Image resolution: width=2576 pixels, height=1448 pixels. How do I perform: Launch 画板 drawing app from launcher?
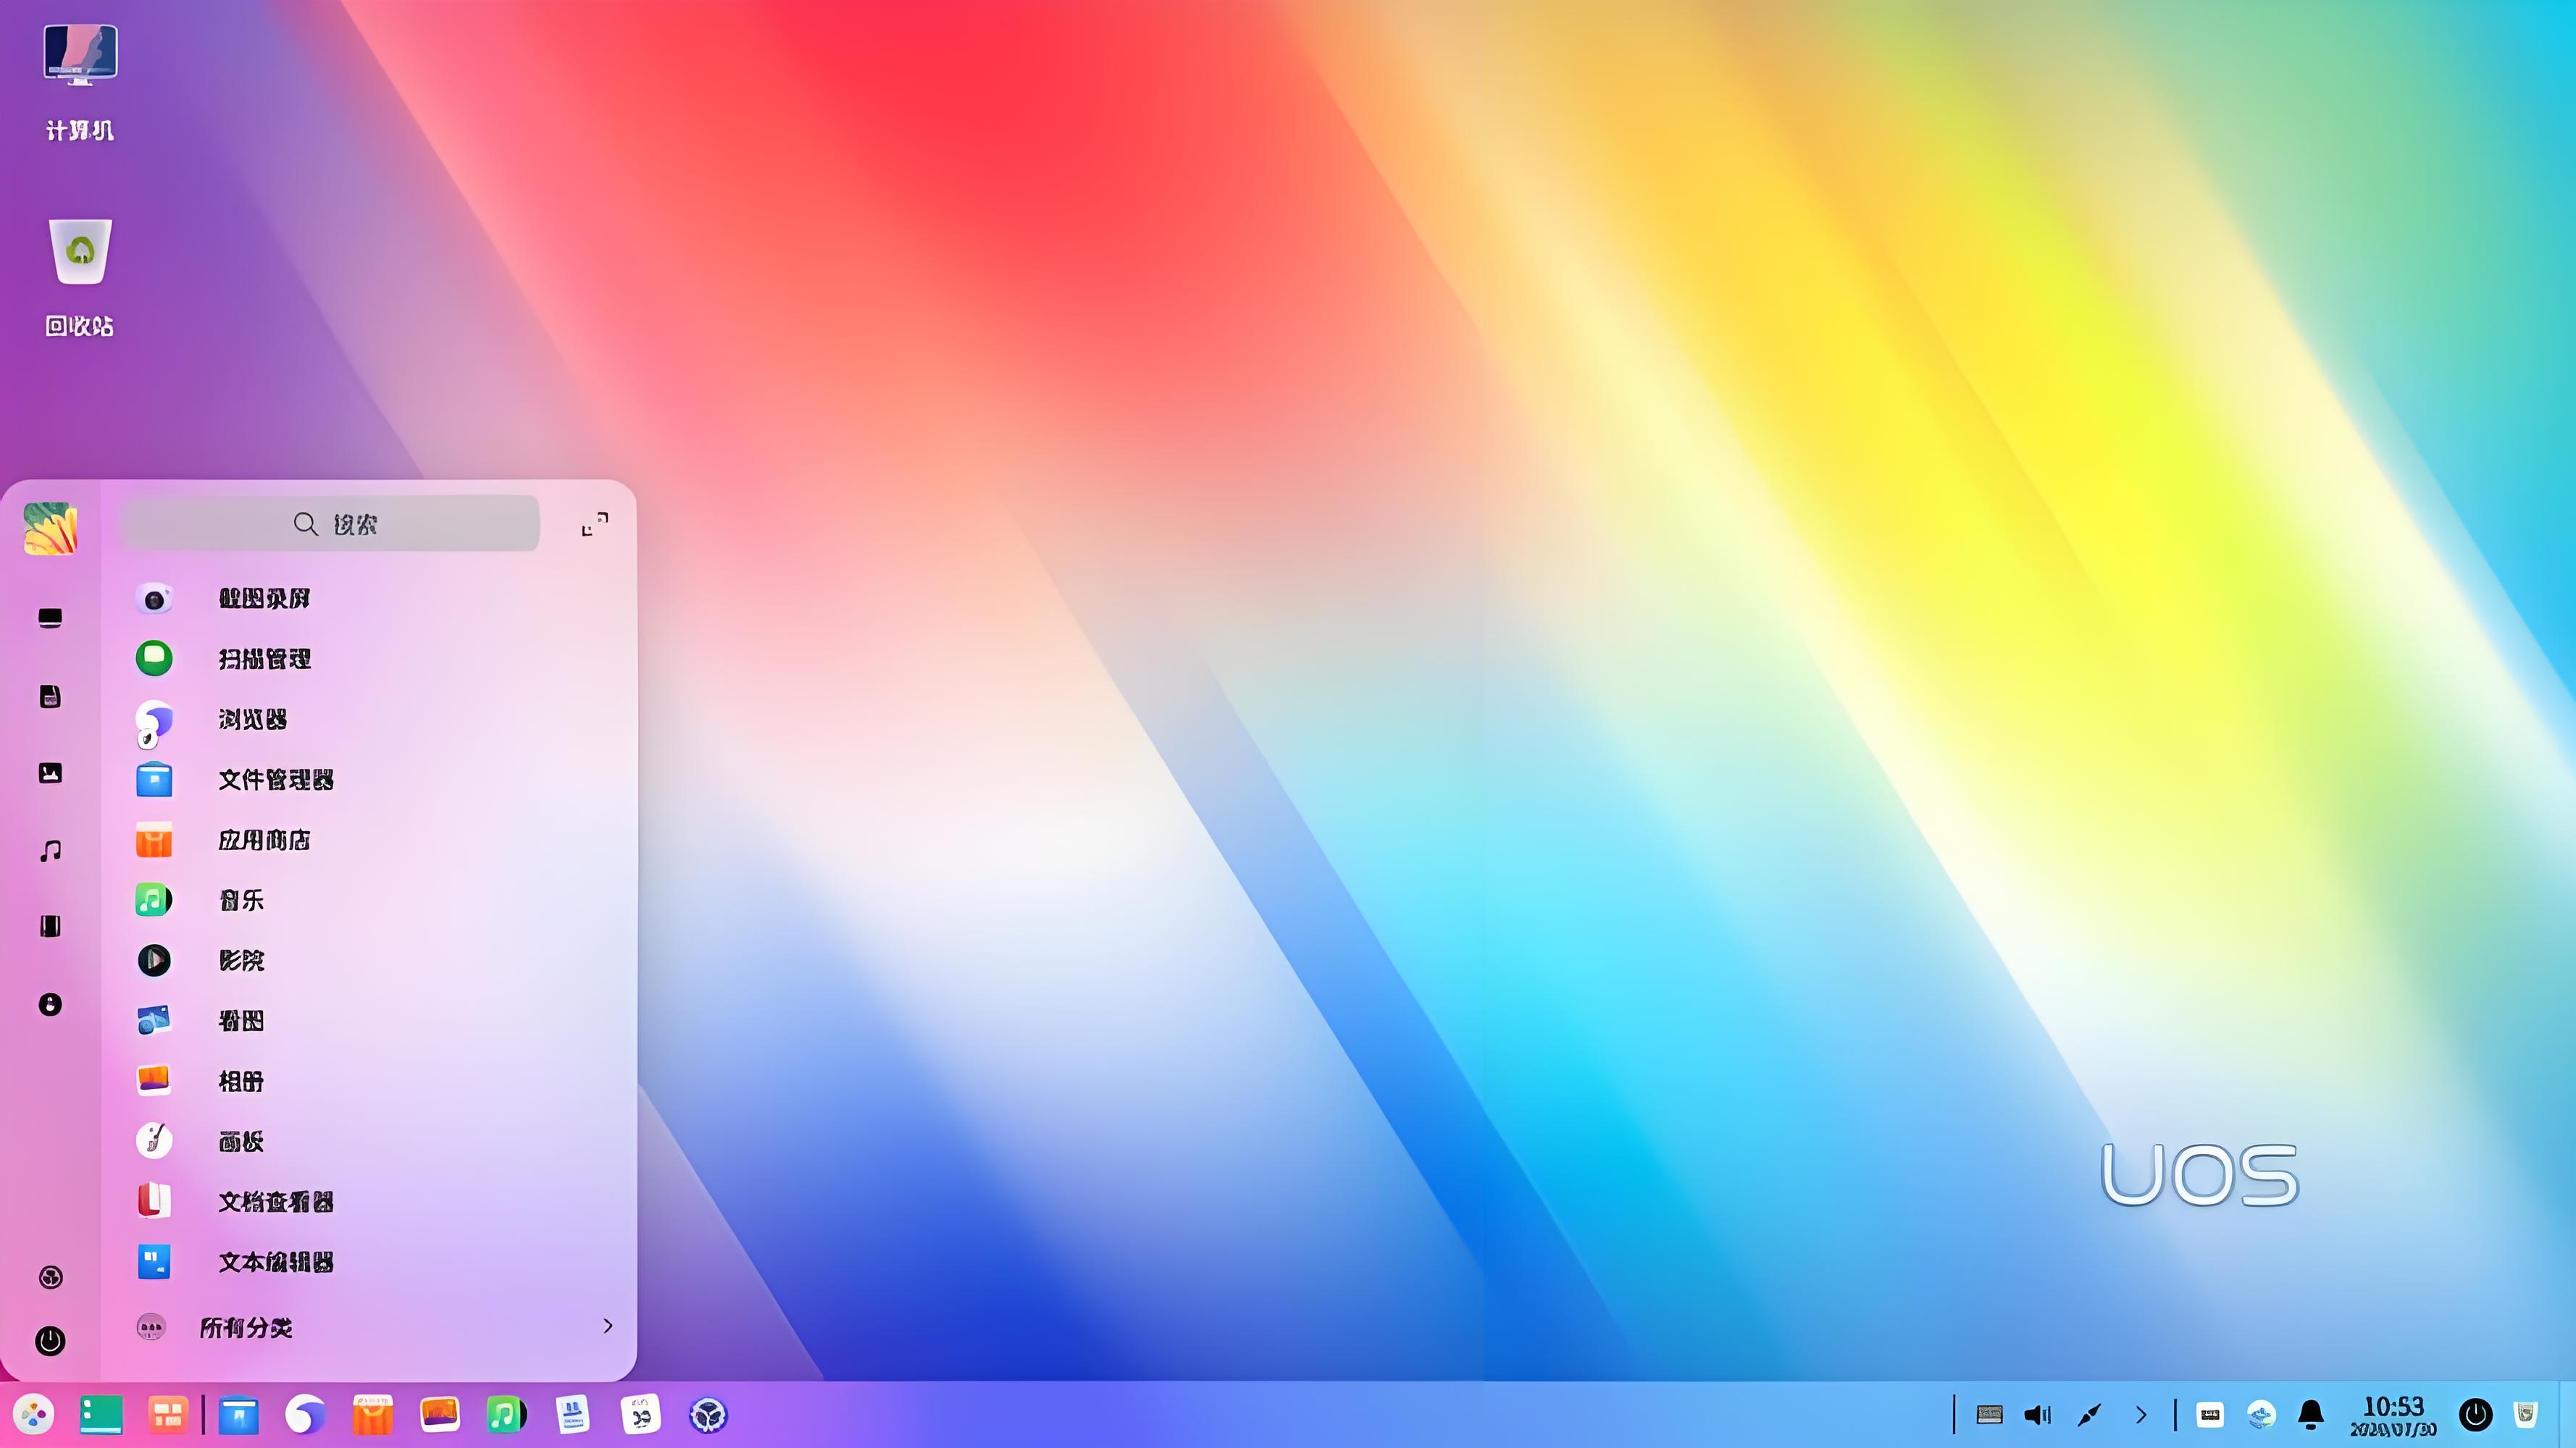pos(370,1141)
